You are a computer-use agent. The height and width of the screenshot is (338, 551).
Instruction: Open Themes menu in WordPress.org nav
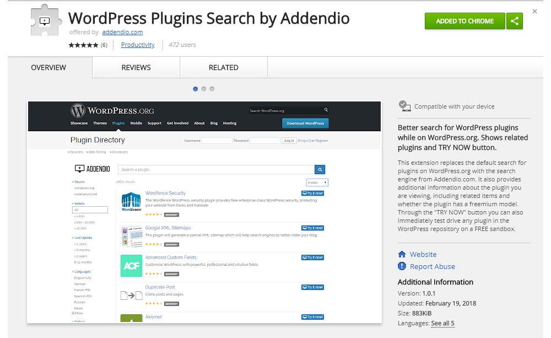coord(100,123)
